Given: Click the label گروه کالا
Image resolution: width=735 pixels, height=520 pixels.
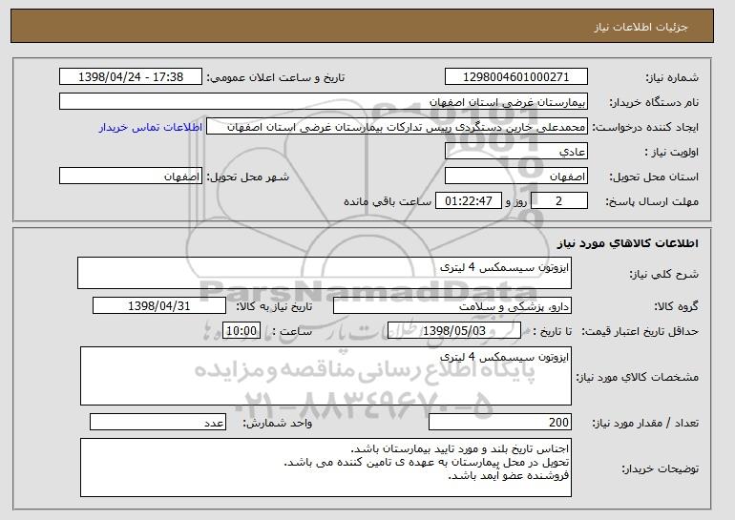Looking at the screenshot, I should click(x=676, y=306).
